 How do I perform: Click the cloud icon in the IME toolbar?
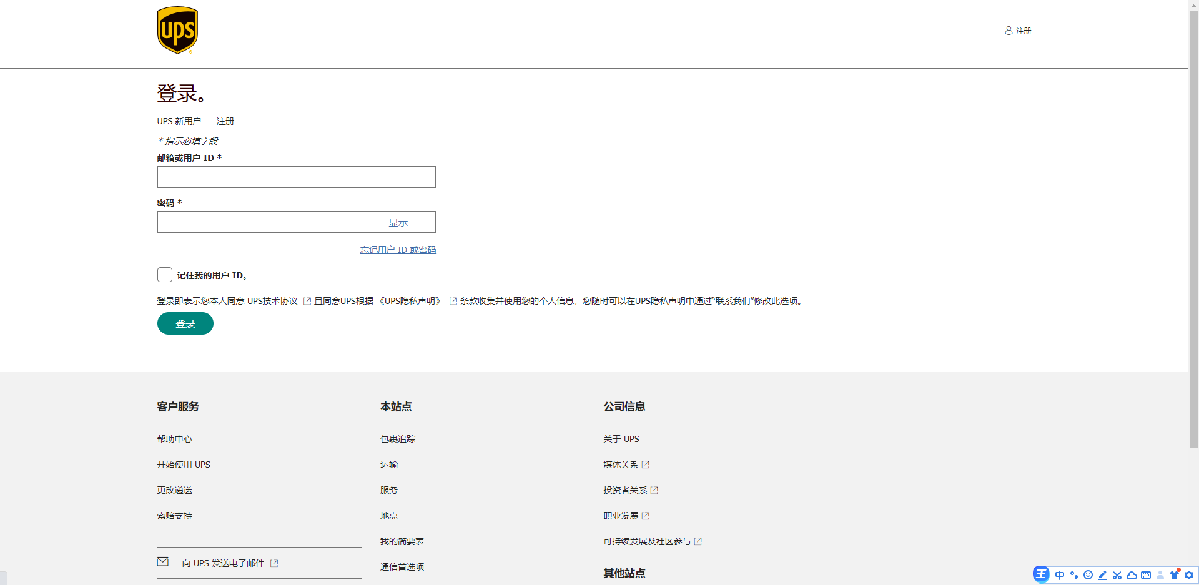click(1132, 575)
